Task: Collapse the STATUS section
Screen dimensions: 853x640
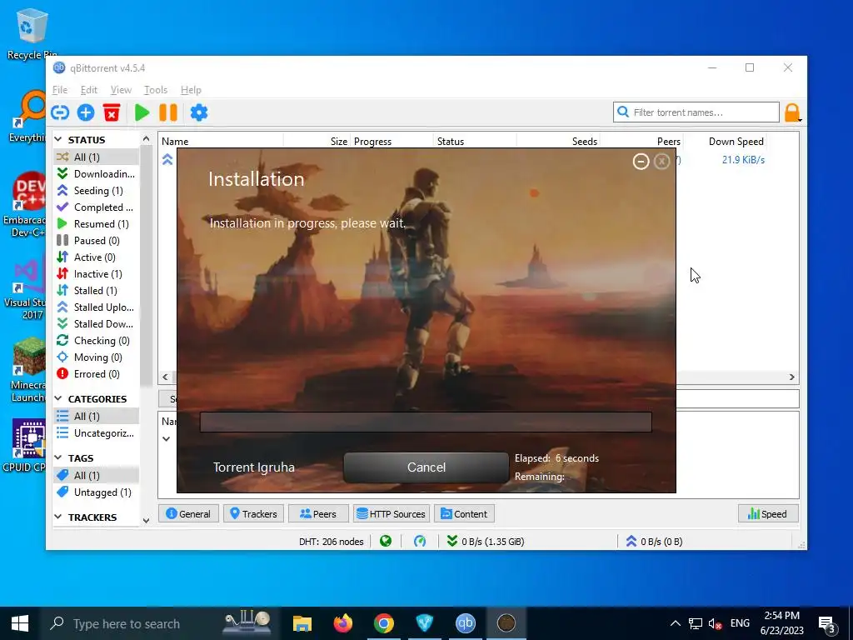Action: click(58, 140)
